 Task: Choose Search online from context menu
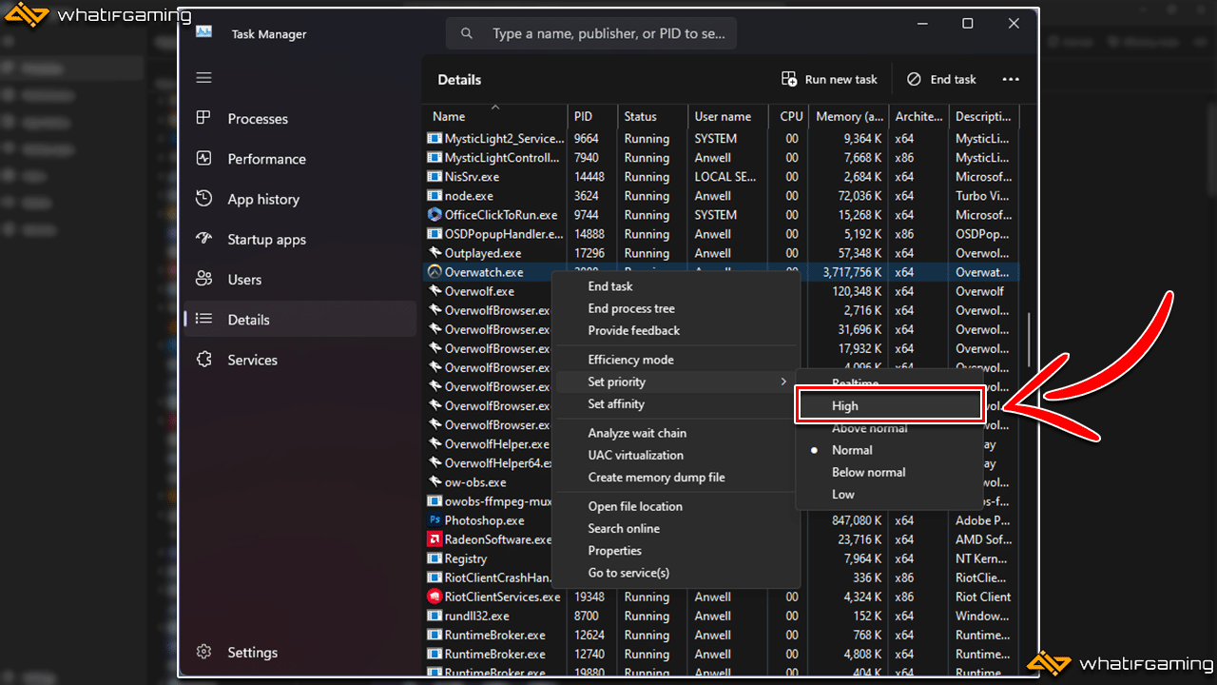pos(676,528)
